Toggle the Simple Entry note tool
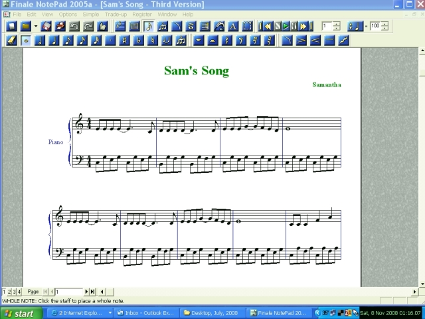Viewport: 425px width, 319px height. 148,27
